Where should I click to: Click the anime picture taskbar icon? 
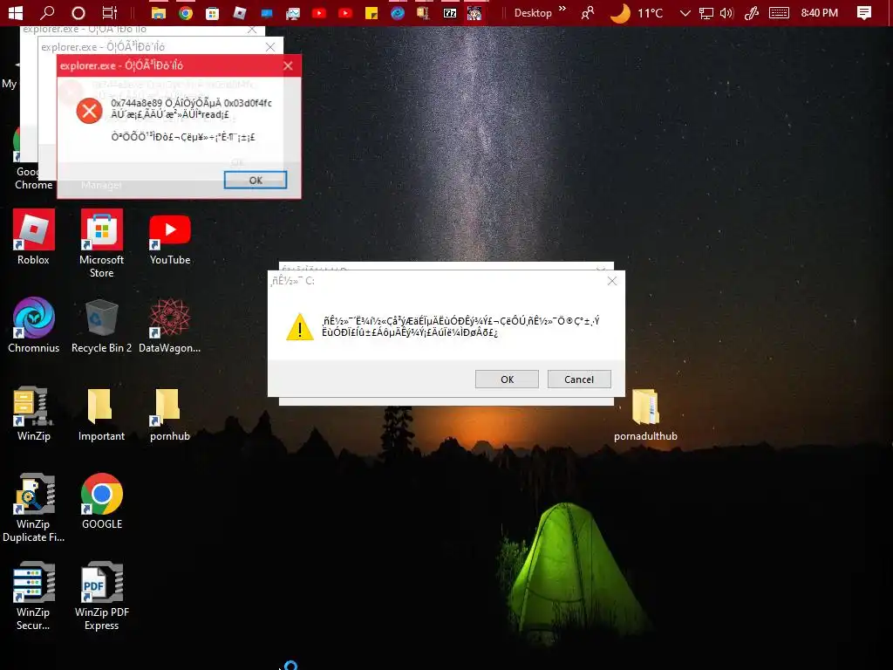474,12
